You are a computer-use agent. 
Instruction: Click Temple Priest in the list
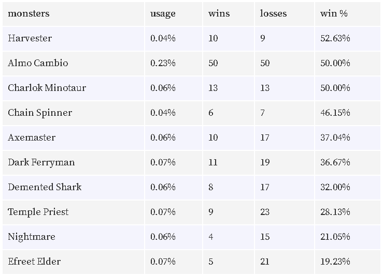(38, 212)
